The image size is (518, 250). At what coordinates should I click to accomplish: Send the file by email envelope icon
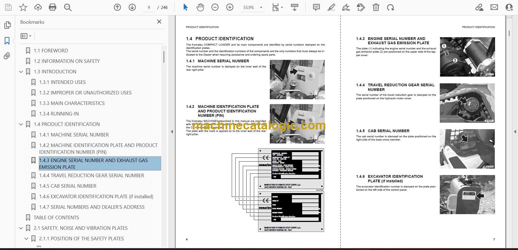click(494, 7)
